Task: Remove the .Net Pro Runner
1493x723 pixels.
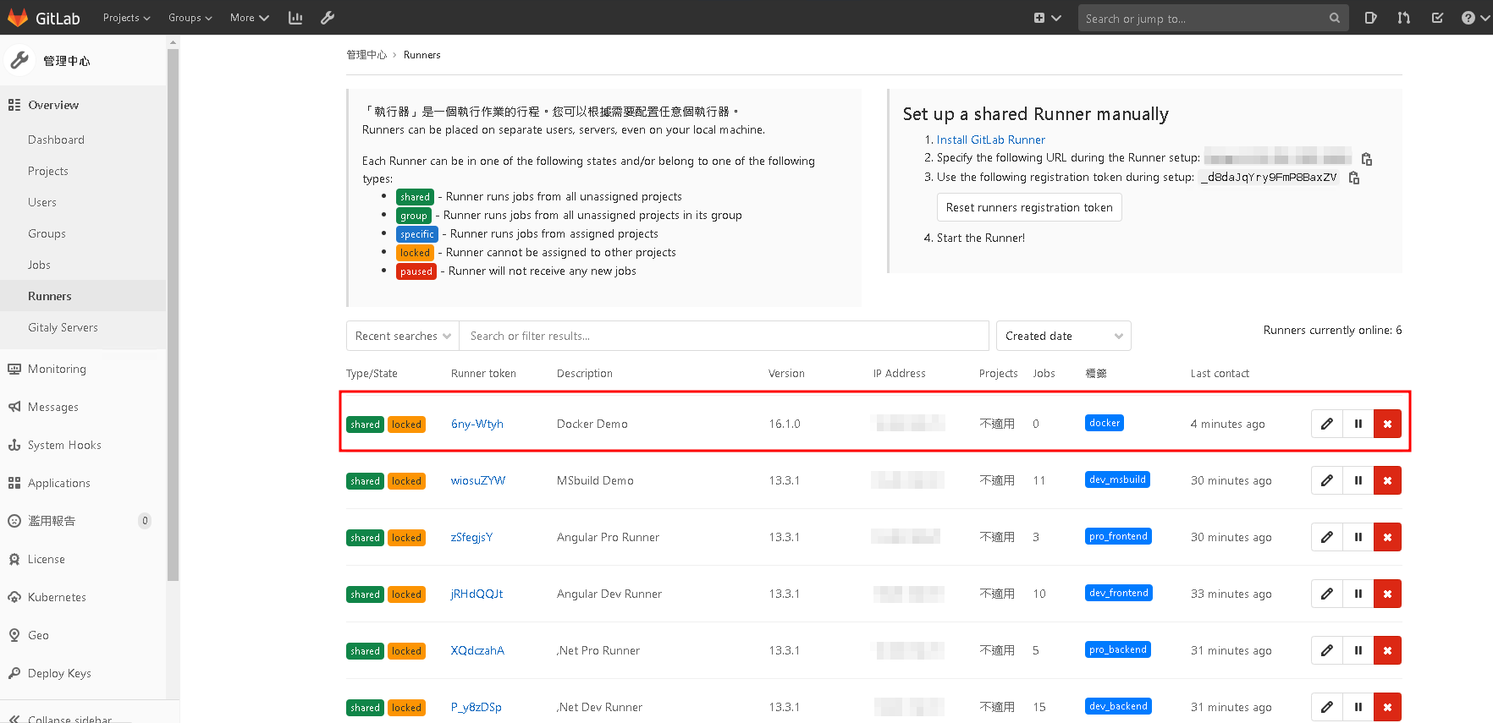Action: [x=1388, y=650]
